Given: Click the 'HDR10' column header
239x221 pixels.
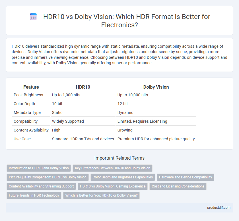Looking at the screenshot, I should tap(83, 87).
